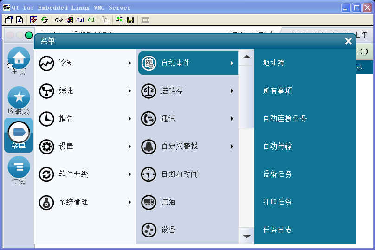Open 任务日志 task log entry
375x250 pixels.
[x=278, y=230]
